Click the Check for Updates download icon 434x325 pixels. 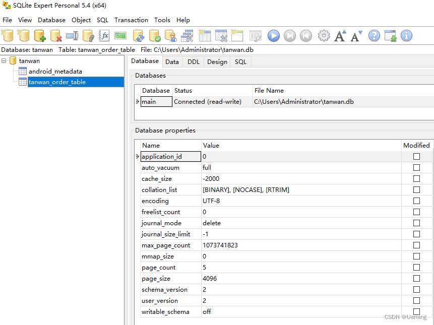click(390, 36)
